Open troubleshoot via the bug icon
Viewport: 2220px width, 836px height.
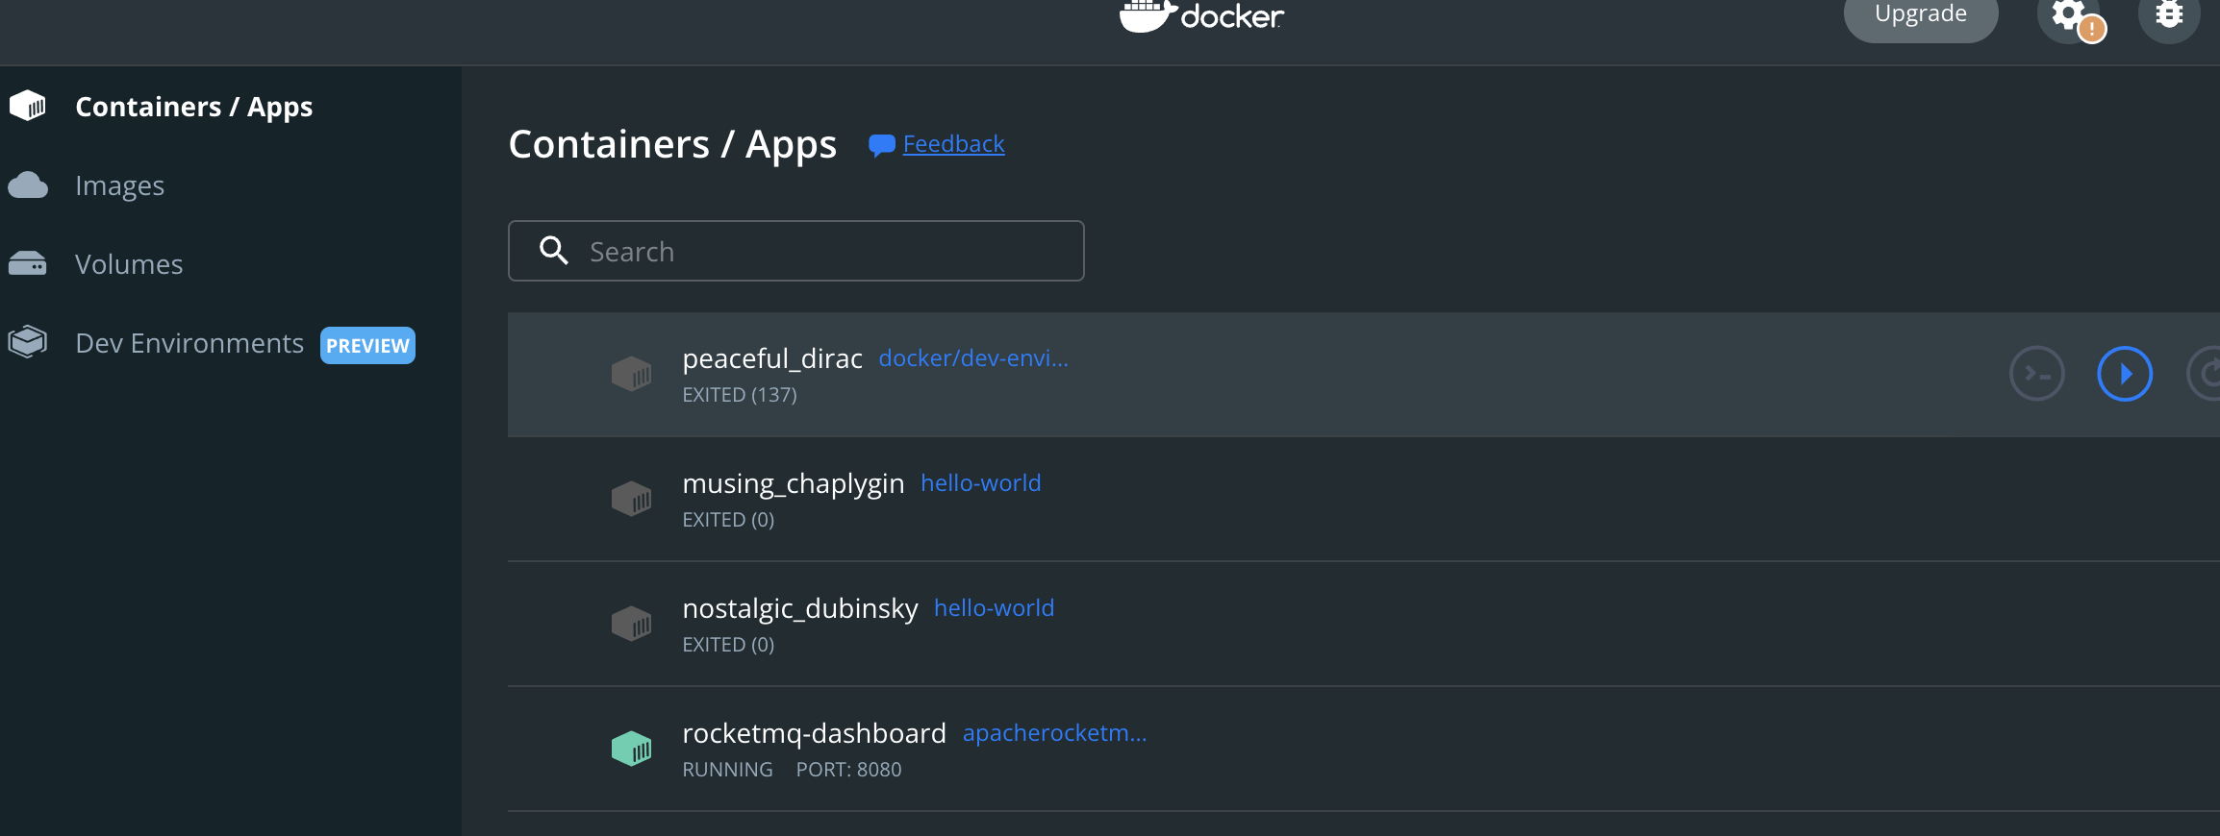click(2168, 14)
